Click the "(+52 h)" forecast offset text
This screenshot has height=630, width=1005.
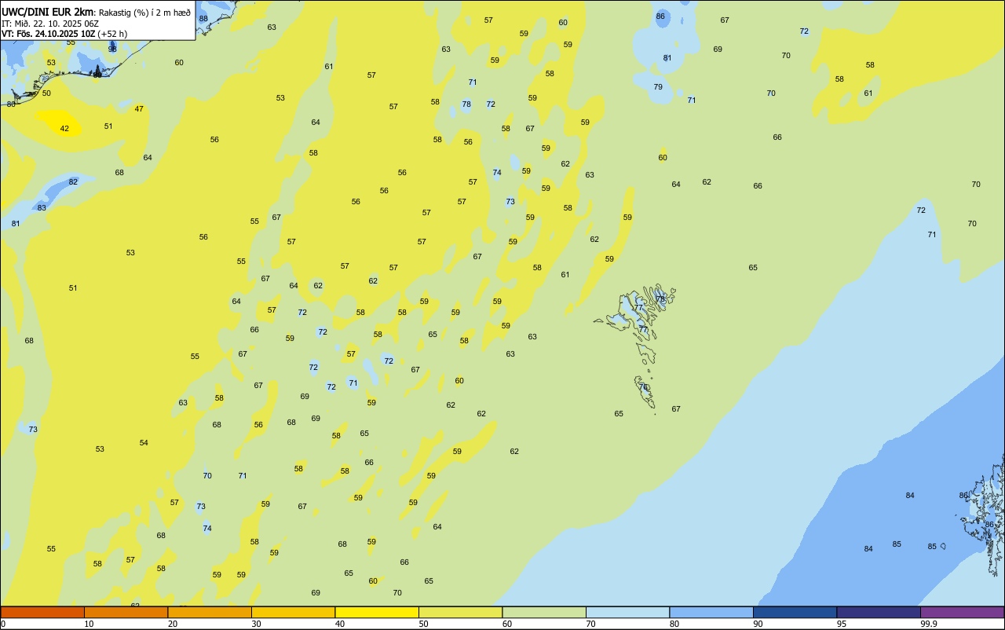tap(112, 34)
